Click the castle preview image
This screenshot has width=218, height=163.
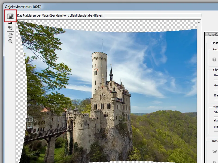[106, 92]
